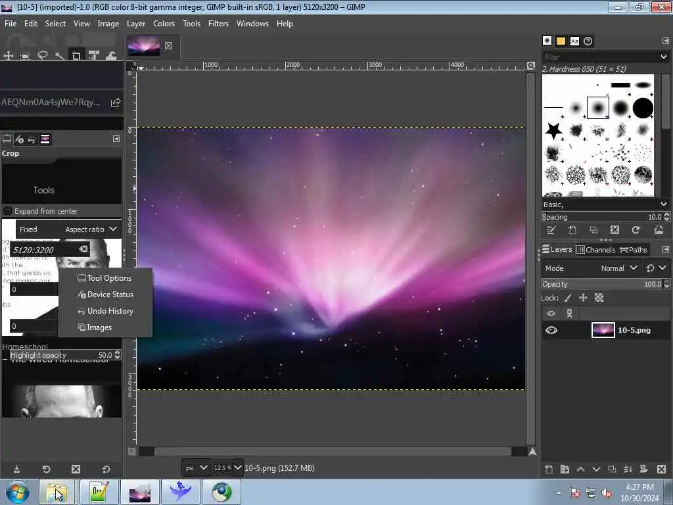Switch to the Paths tab
The image size is (673, 505).
coord(634,249)
